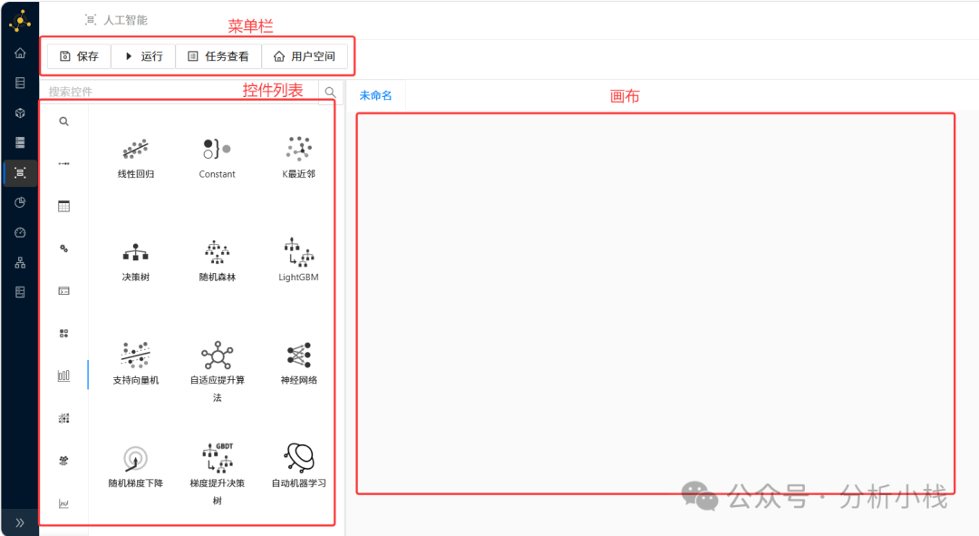979x536 pixels.
Task: Open the three-dots connector category icon
Action: [x=63, y=163]
